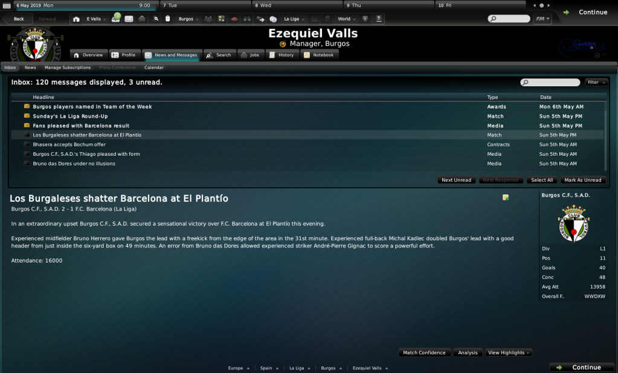Screen dimensions: 618x373
Task: Open the transfers arrows icon
Action: point(260,19)
